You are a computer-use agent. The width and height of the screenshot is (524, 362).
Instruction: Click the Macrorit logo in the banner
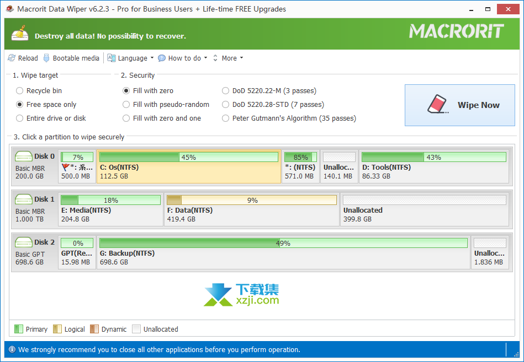click(x=457, y=31)
